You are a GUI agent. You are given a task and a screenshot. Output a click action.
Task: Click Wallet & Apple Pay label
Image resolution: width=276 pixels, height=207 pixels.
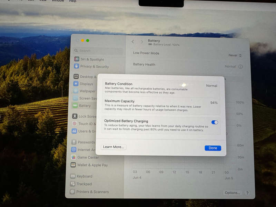(x=92, y=165)
